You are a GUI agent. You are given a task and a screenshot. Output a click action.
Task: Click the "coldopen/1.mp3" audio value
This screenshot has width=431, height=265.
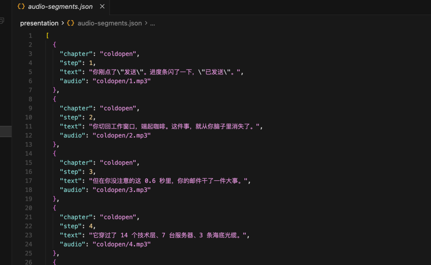coord(121,81)
